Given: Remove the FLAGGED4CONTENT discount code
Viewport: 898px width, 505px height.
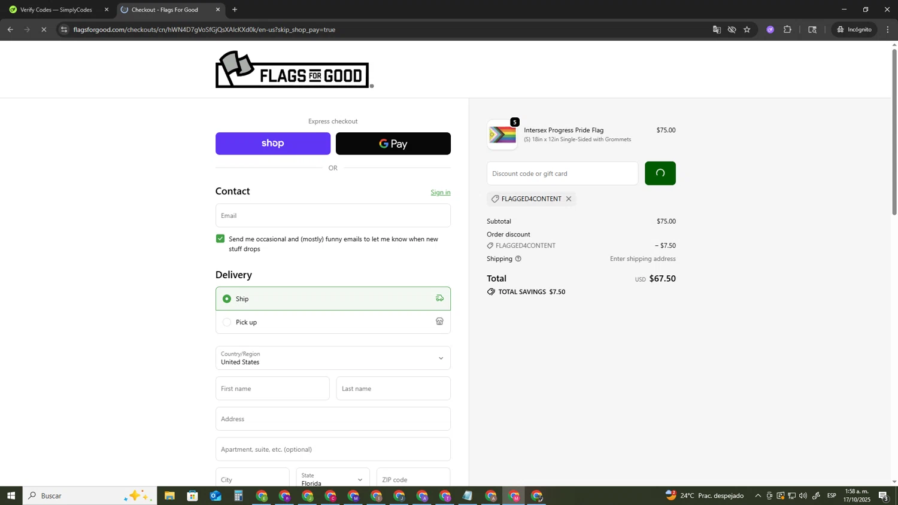Looking at the screenshot, I should [x=569, y=199].
